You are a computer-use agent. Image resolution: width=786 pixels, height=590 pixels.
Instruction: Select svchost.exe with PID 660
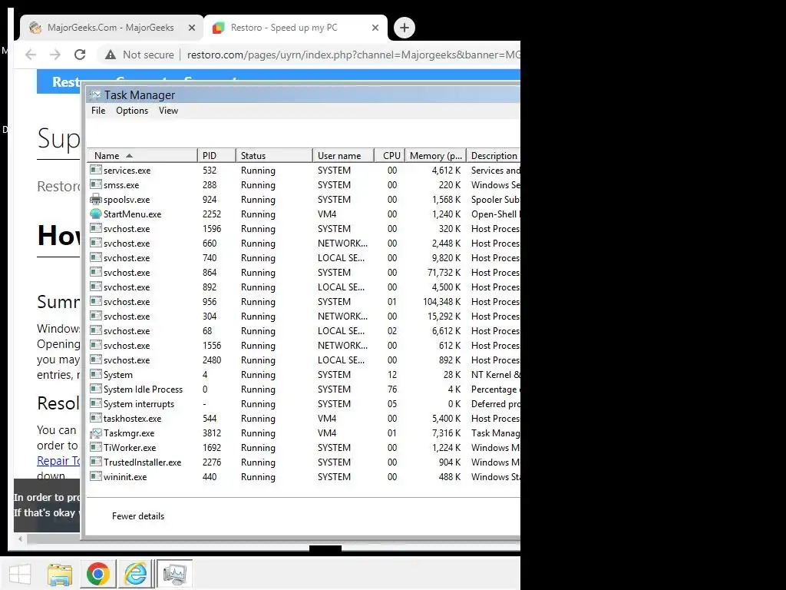[304, 244]
